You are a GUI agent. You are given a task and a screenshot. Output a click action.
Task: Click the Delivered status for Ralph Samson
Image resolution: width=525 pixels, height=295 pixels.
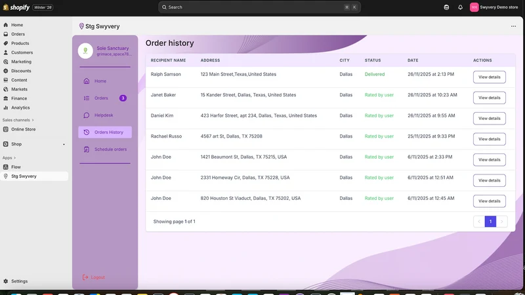[375, 74]
